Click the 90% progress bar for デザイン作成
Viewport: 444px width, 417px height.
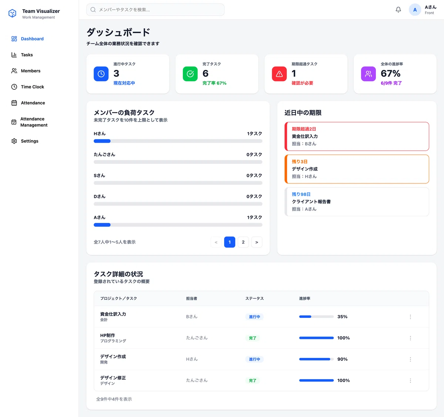click(316, 359)
